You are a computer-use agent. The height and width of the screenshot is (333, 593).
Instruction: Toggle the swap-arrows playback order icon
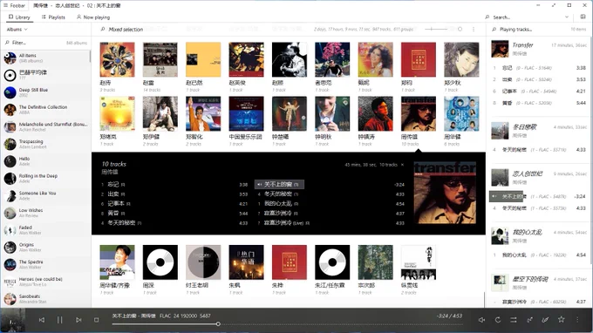point(514,320)
